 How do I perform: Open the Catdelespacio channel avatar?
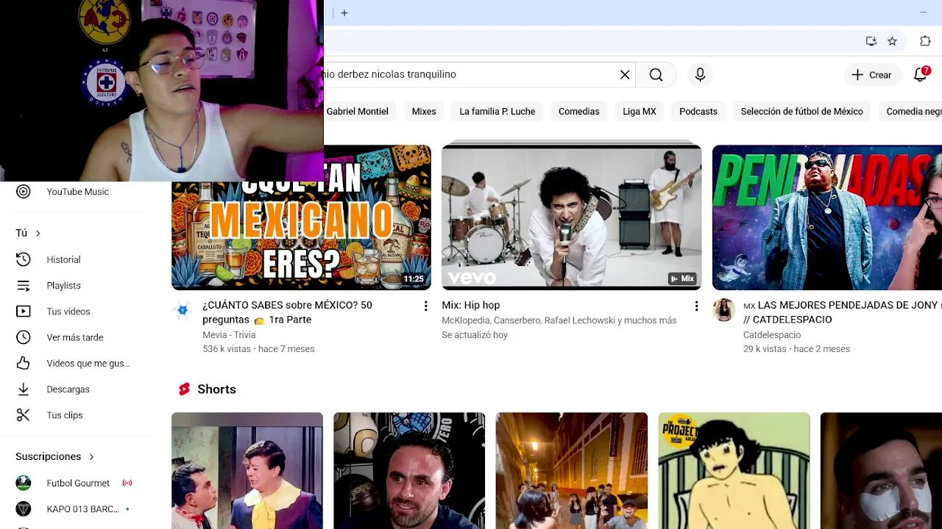[x=724, y=310]
